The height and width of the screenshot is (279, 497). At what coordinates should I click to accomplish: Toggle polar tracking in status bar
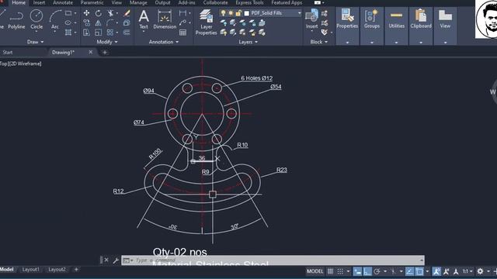(x=377, y=271)
